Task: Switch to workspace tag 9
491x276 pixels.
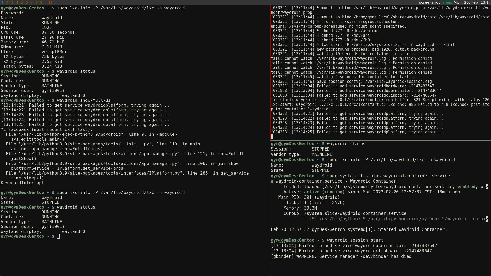Action: click(x=41, y=2)
